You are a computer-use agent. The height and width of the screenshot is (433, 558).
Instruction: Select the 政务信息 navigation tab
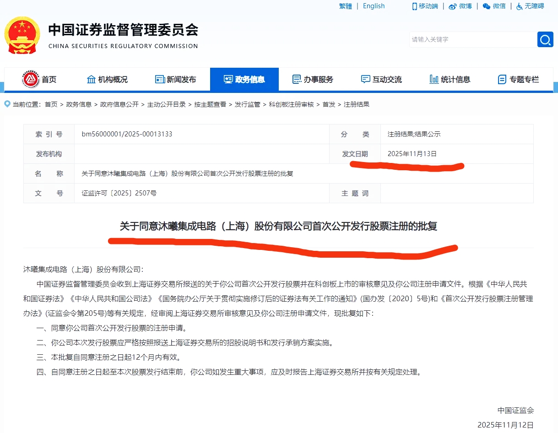[244, 79]
